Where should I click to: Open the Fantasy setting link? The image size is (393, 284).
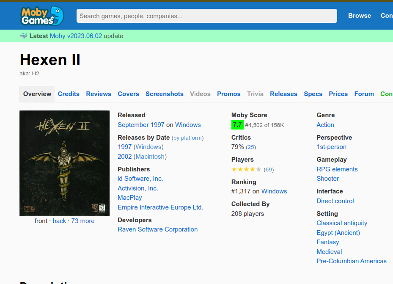coord(327,242)
